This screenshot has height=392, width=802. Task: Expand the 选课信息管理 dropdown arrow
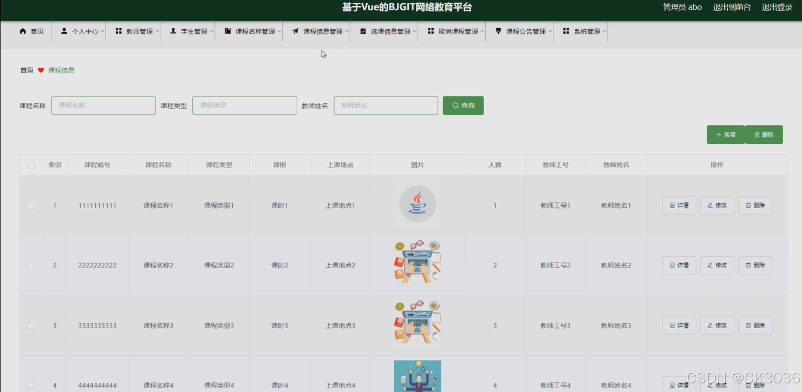pos(415,31)
